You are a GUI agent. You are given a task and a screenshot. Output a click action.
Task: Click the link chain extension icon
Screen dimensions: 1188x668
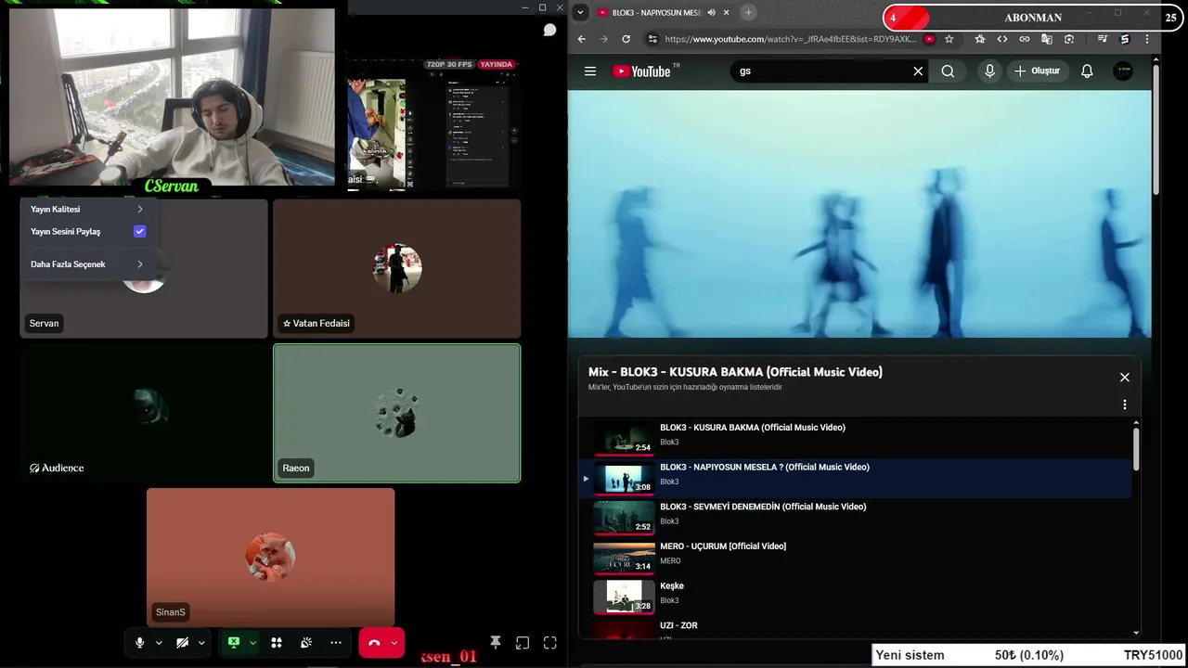pyautogui.click(x=1025, y=39)
